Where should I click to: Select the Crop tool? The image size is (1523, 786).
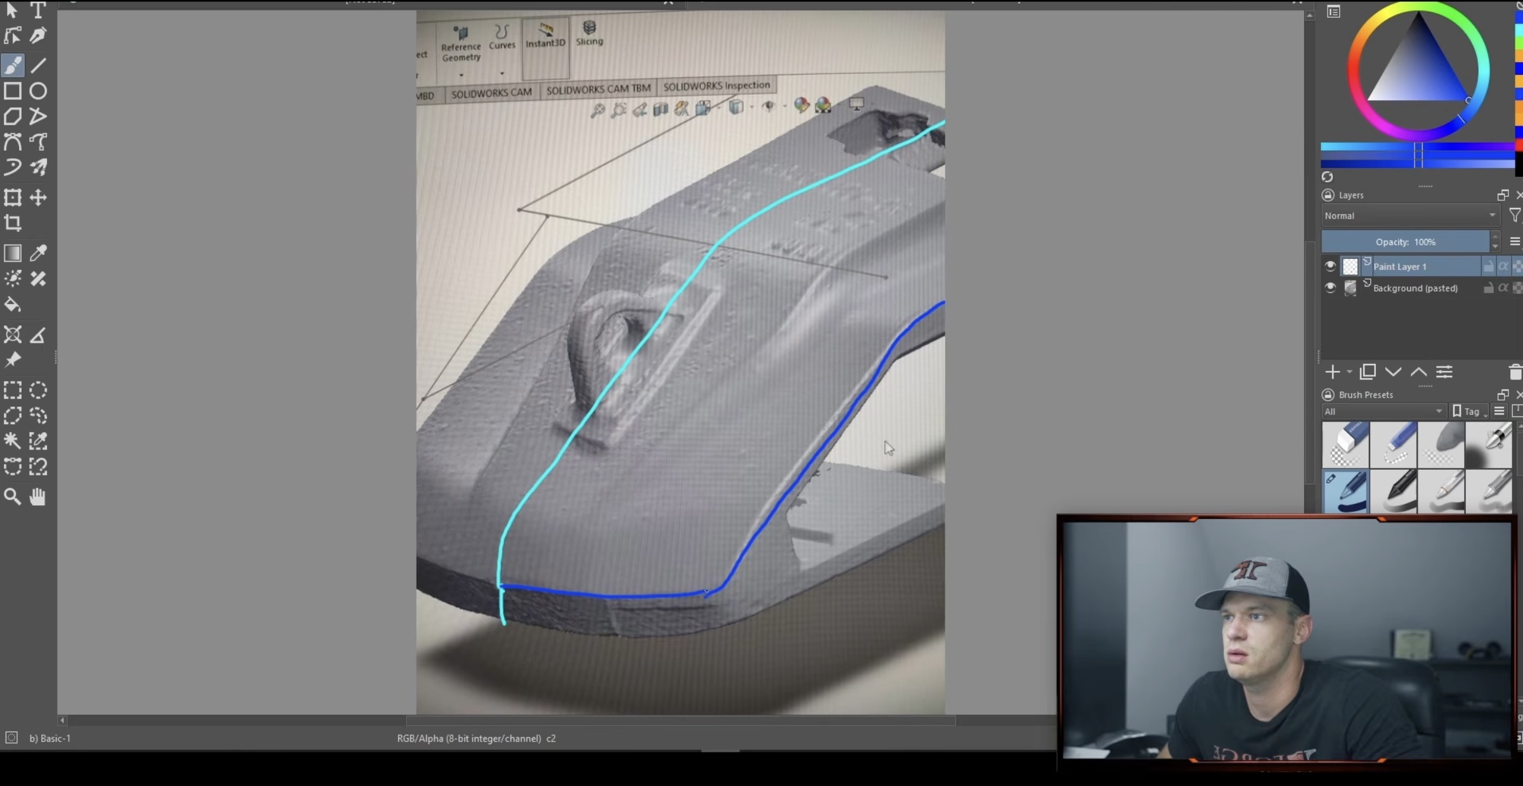pyautogui.click(x=12, y=222)
